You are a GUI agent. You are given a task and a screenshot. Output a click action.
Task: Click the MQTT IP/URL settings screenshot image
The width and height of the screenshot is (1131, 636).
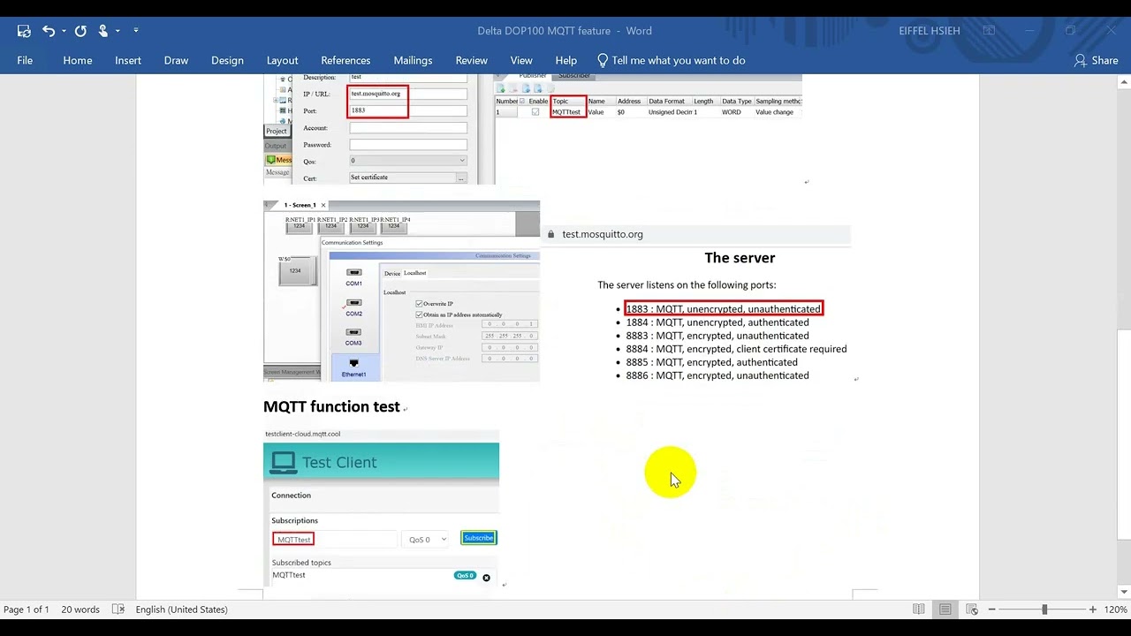[x=379, y=130]
